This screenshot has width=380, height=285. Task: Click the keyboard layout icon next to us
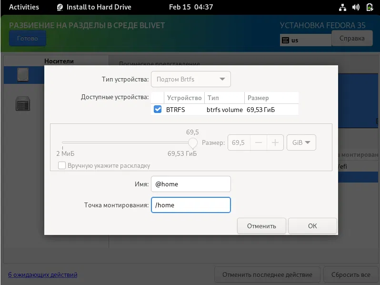tap(286, 40)
